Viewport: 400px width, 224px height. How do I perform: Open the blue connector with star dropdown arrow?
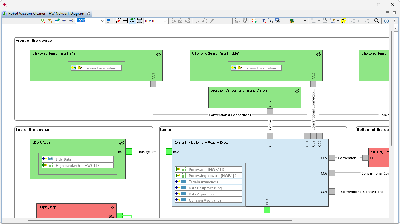coord(338,21)
